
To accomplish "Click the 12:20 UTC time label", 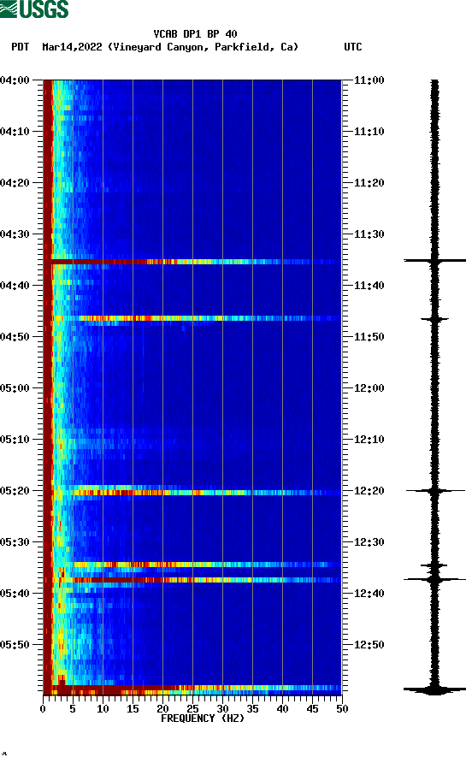I will 369,491.
